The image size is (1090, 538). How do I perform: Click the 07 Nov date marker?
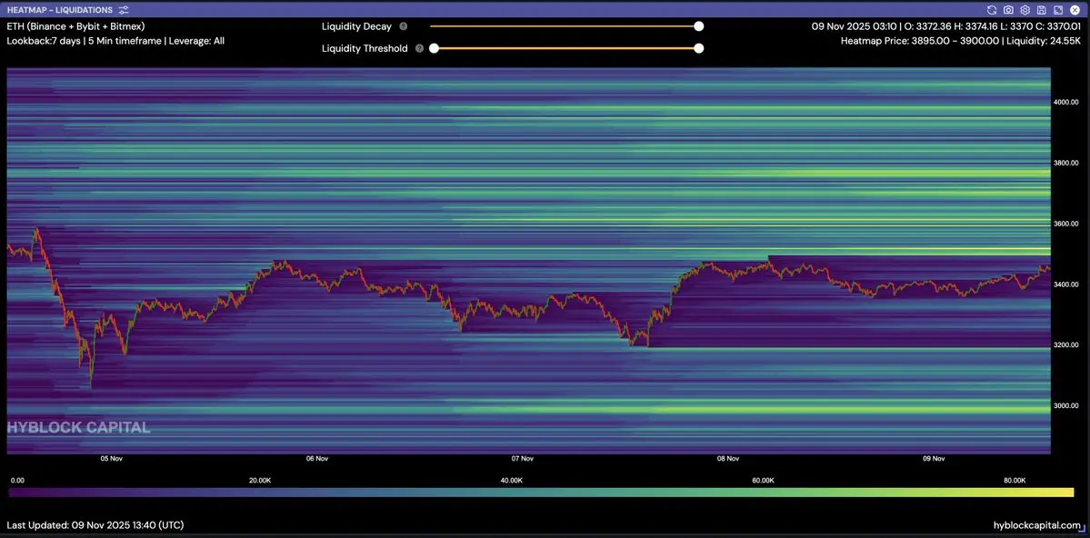[522, 459]
